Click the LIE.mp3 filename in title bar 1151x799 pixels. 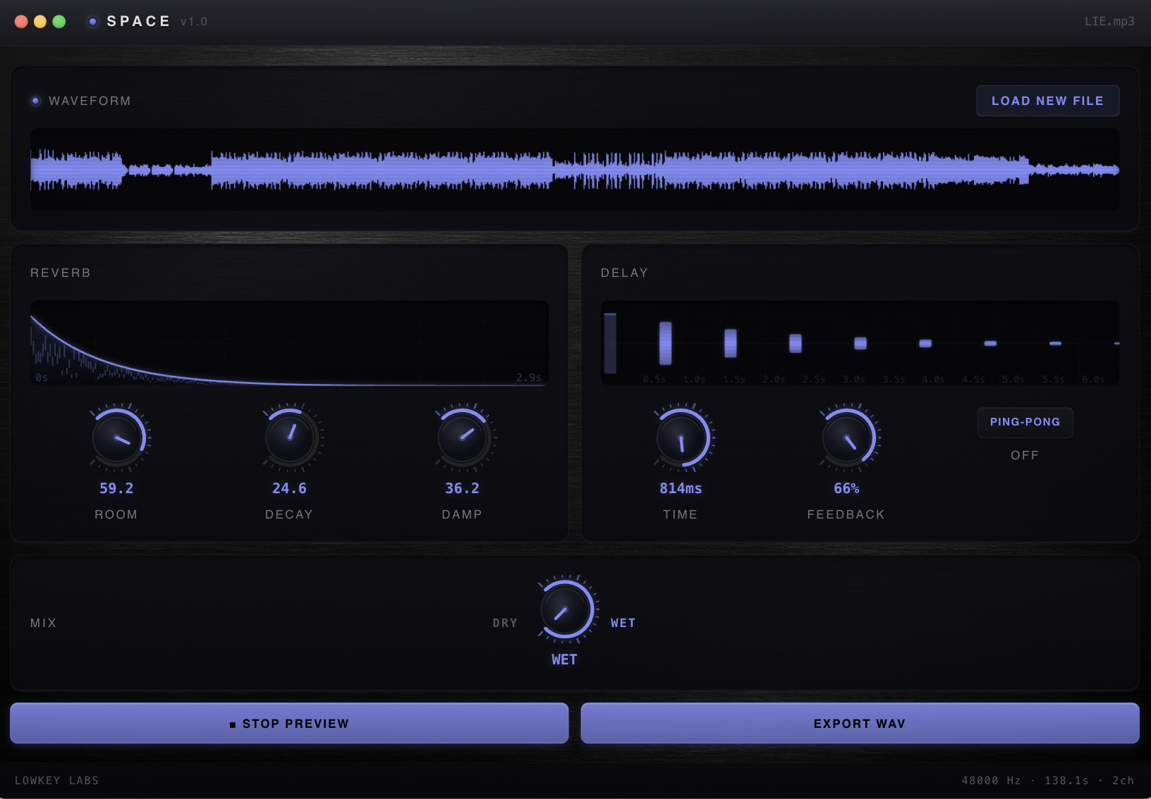(x=1109, y=22)
